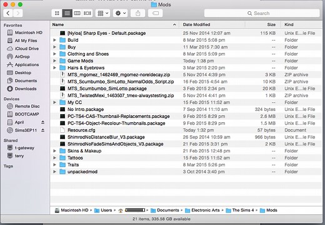Click The Sims 4 in path bar
325x225 pixels.
(240, 210)
